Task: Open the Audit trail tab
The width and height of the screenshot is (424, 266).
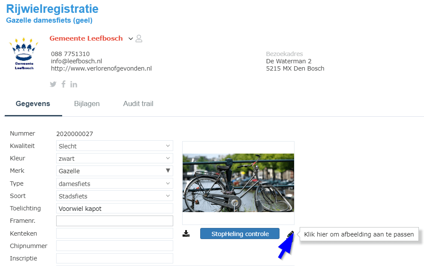Action: [x=138, y=104]
